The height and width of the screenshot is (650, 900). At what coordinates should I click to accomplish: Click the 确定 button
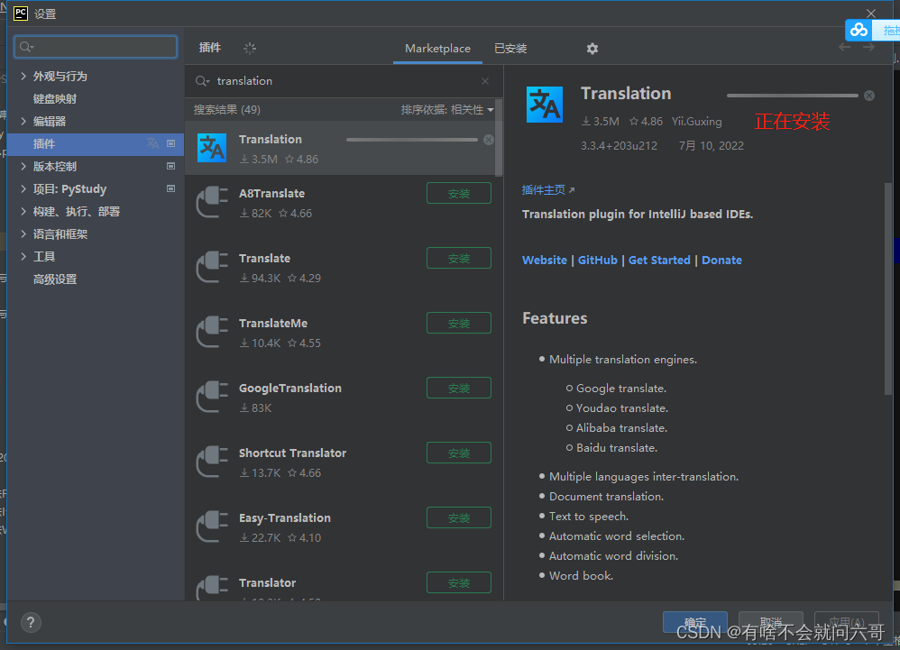[695, 622]
